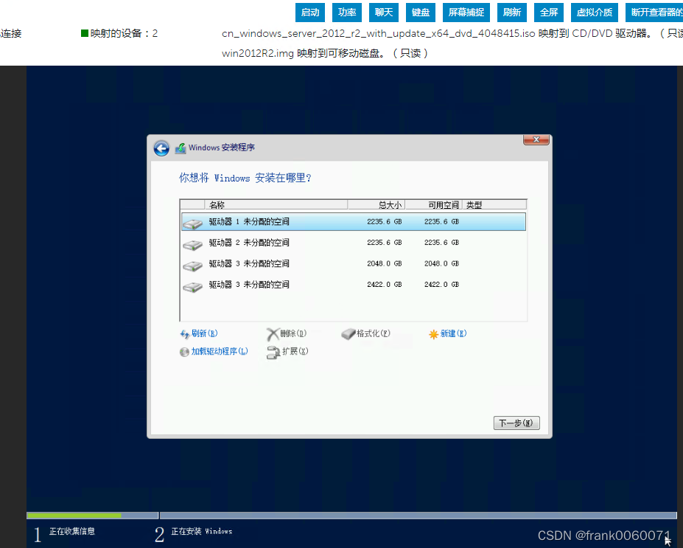
Task: Click the cn_windows_server_2012_r2 iso mapping text
Action: pyautogui.click(x=452, y=34)
